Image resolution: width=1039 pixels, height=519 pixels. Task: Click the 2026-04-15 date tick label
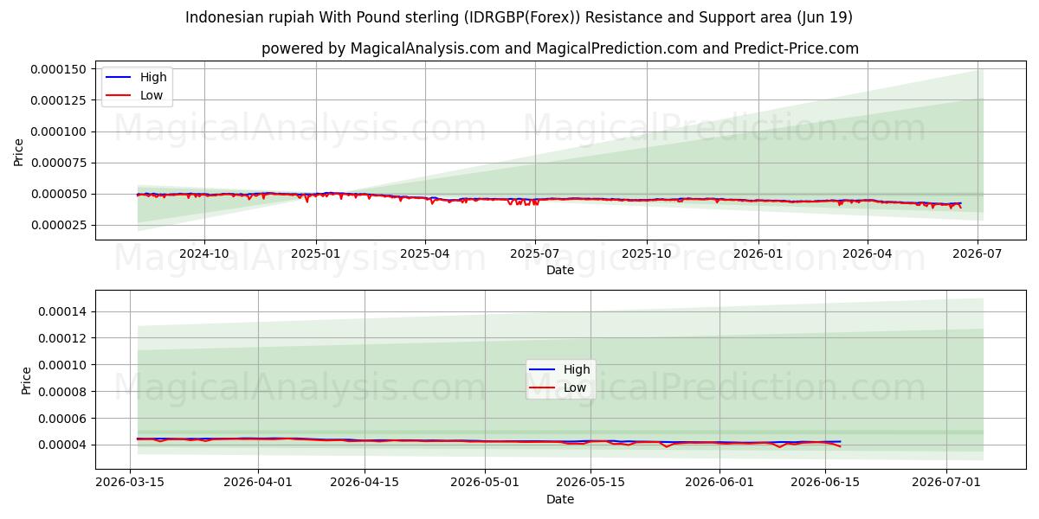coord(365,484)
